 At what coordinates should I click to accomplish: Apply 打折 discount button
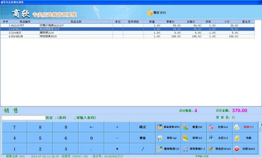click(x=220, y=127)
